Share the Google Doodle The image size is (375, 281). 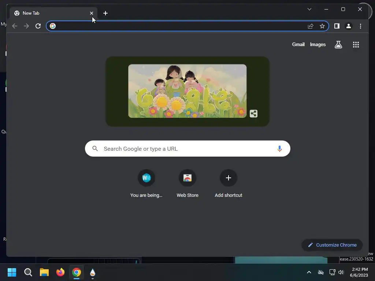(253, 113)
